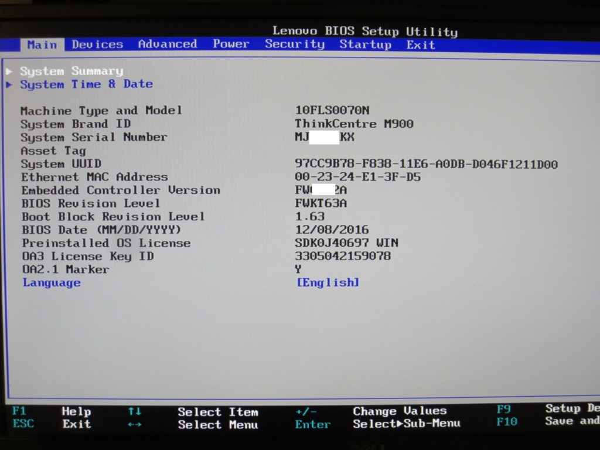Click the BIOS Date (MM/DD/YYYY) label
600x450 pixels.
point(101,230)
